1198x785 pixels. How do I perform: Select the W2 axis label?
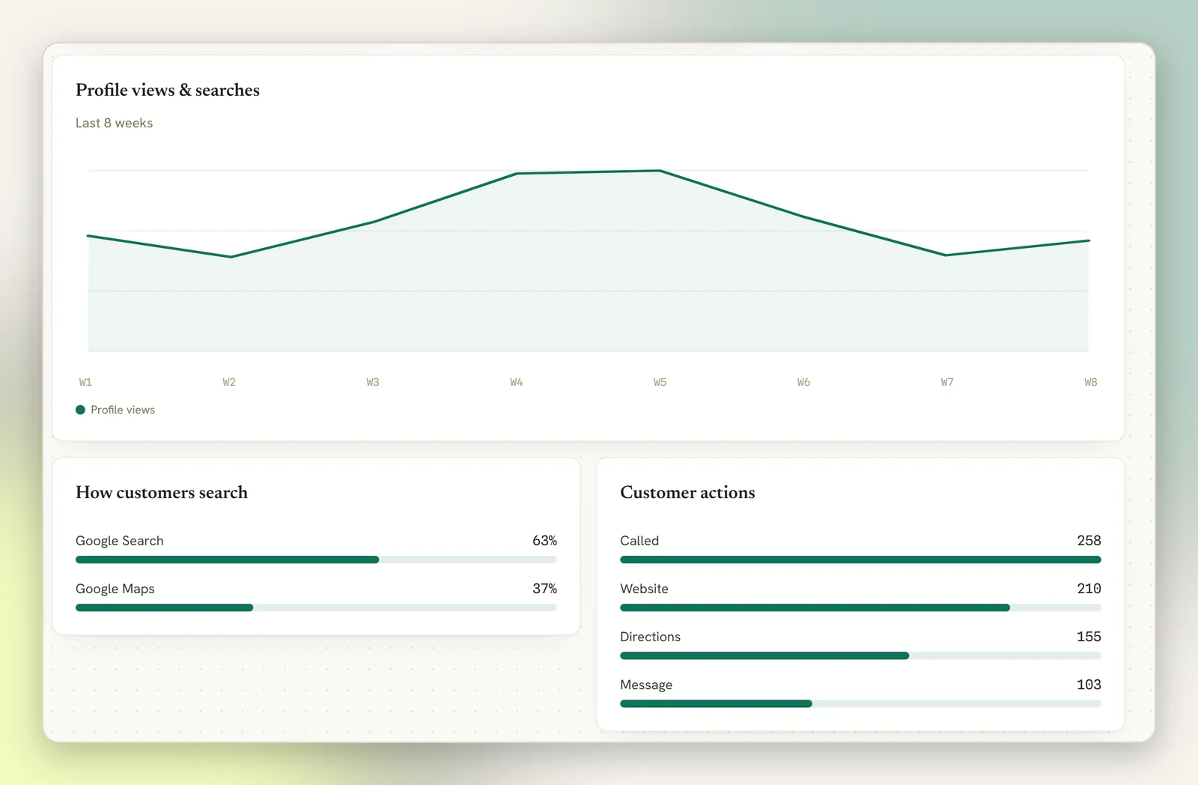click(229, 382)
